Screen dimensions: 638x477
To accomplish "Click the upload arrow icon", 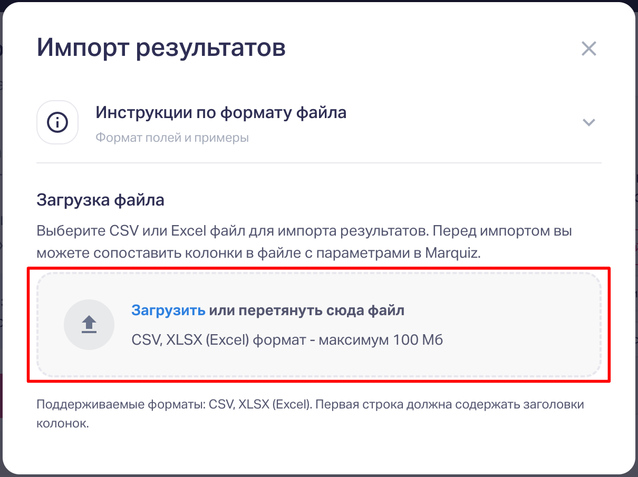I will point(89,325).
